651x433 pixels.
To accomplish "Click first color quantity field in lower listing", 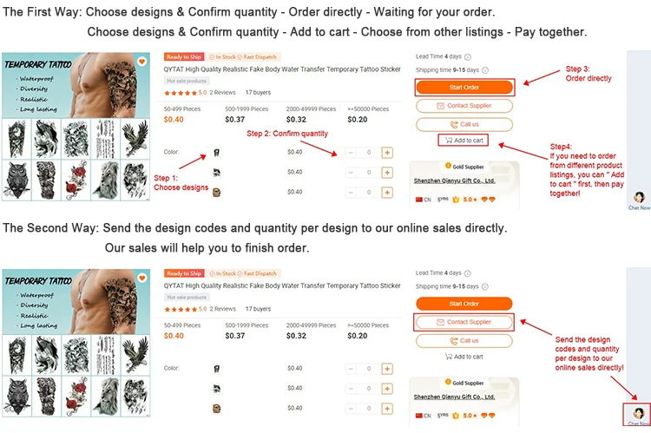I will pos(369,369).
